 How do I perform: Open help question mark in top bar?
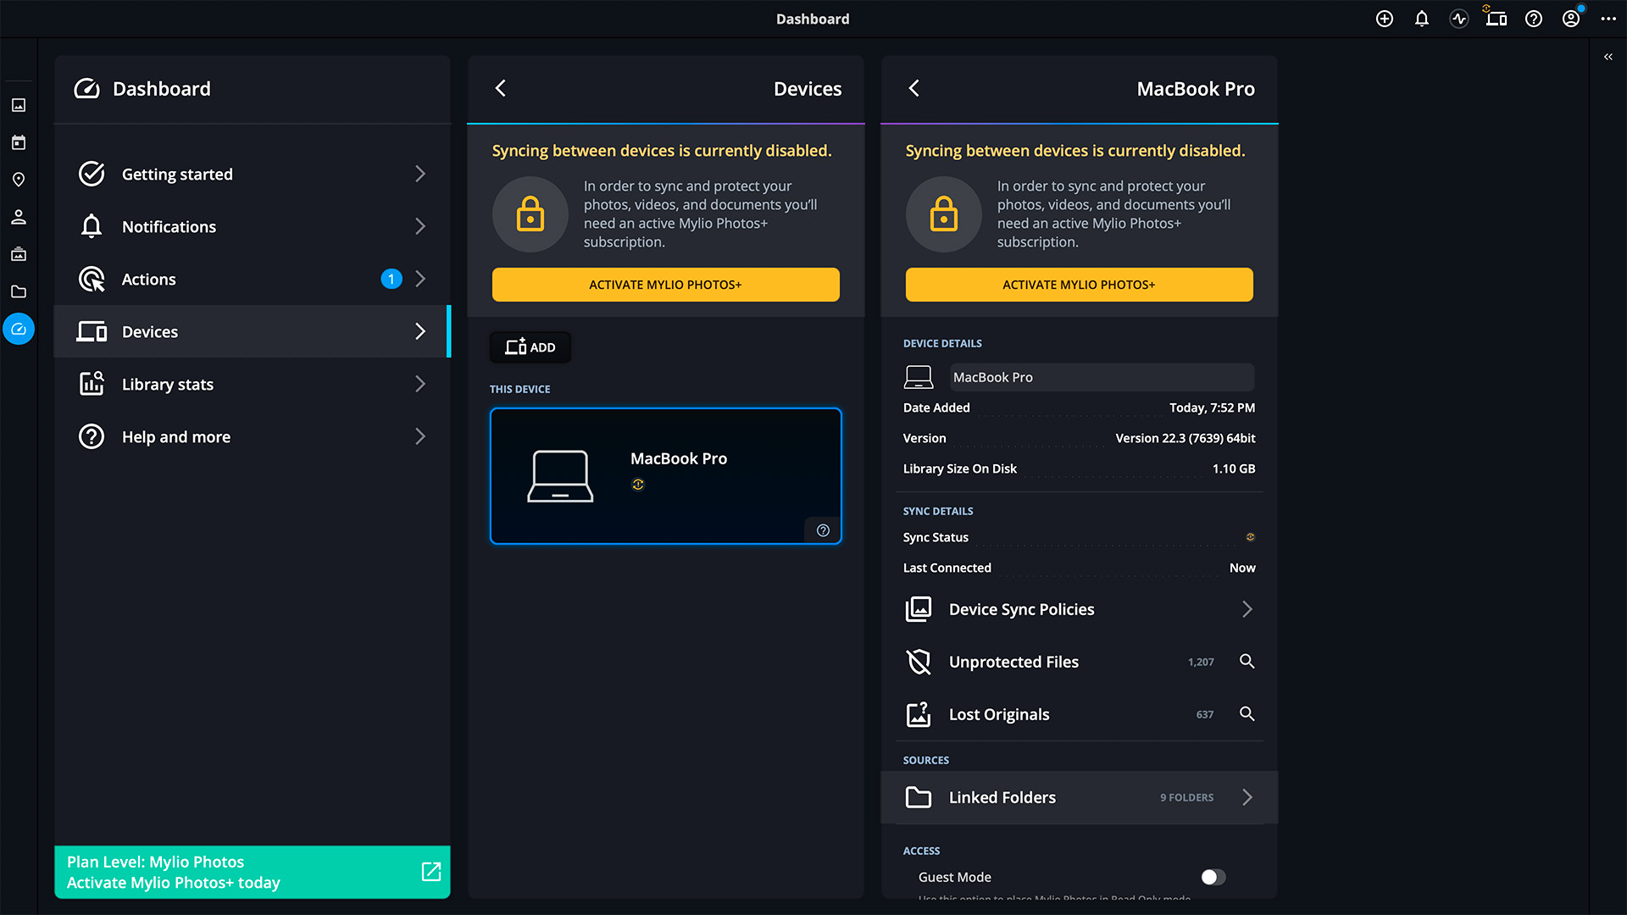pyautogui.click(x=1534, y=19)
